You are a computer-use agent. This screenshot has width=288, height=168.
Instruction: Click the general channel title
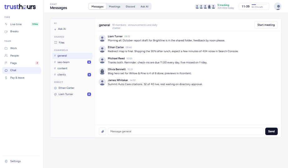tap(104, 25)
